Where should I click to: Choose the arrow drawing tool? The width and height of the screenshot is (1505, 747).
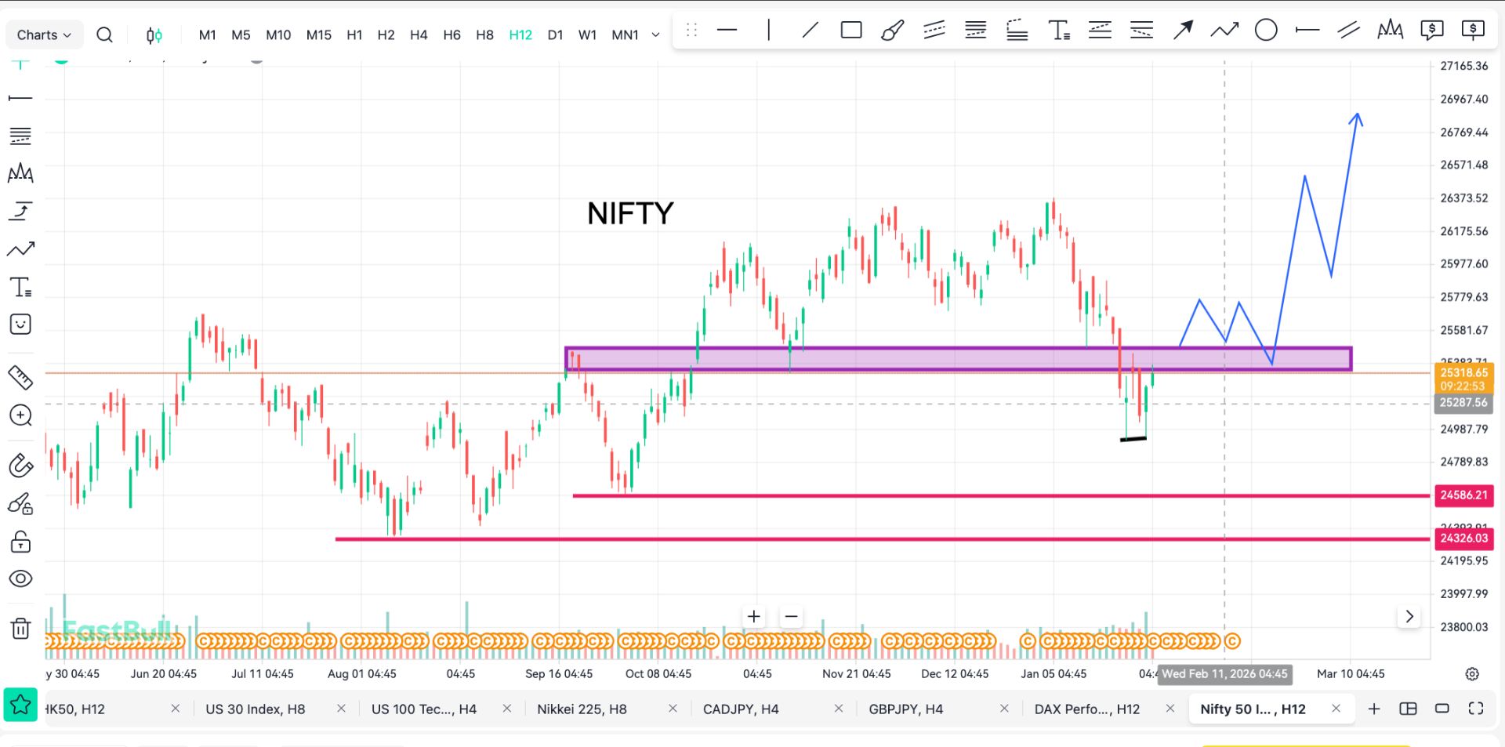[x=1182, y=31]
